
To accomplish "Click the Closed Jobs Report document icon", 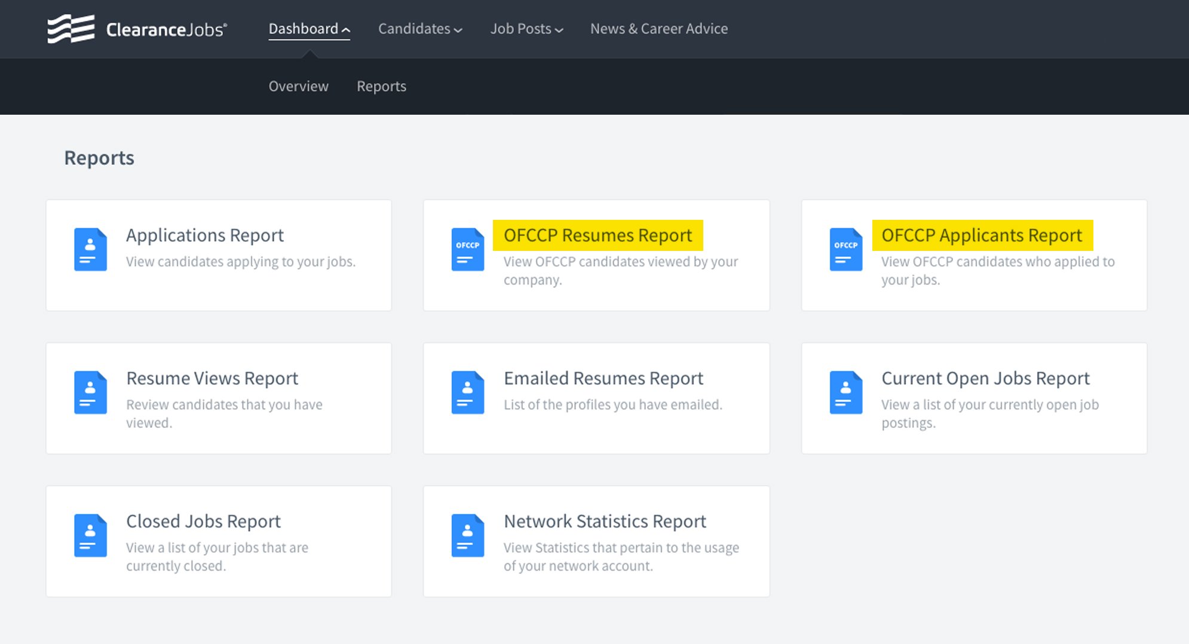I will click(x=90, y=535).
